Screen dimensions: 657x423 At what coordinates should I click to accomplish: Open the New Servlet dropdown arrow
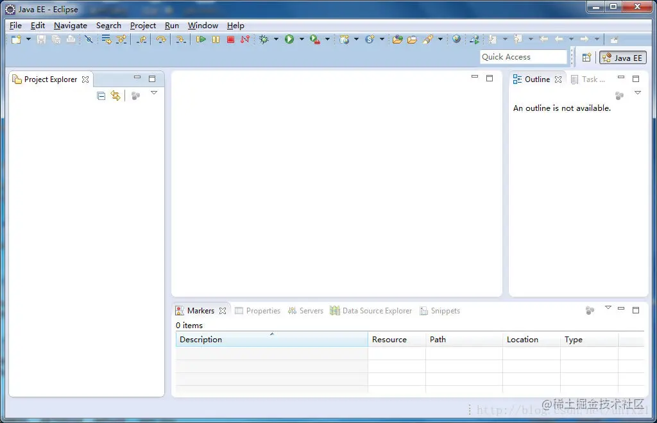click(x=382, y=39)
